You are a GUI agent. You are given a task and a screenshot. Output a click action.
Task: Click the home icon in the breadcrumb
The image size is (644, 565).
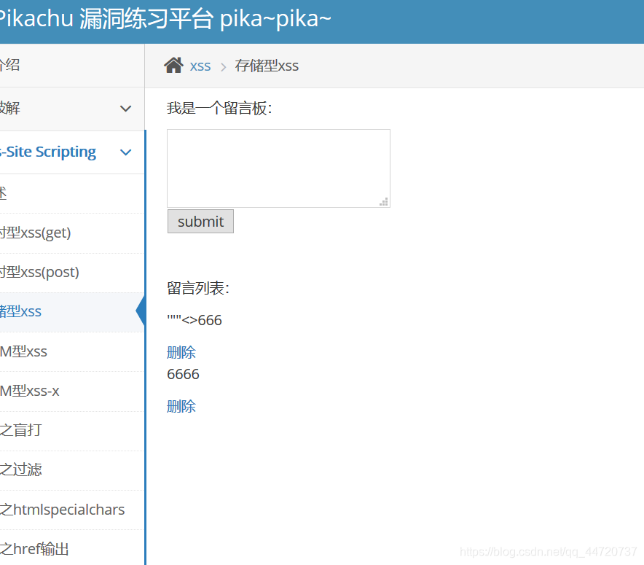pyautogui.click(x=173, y=66)
